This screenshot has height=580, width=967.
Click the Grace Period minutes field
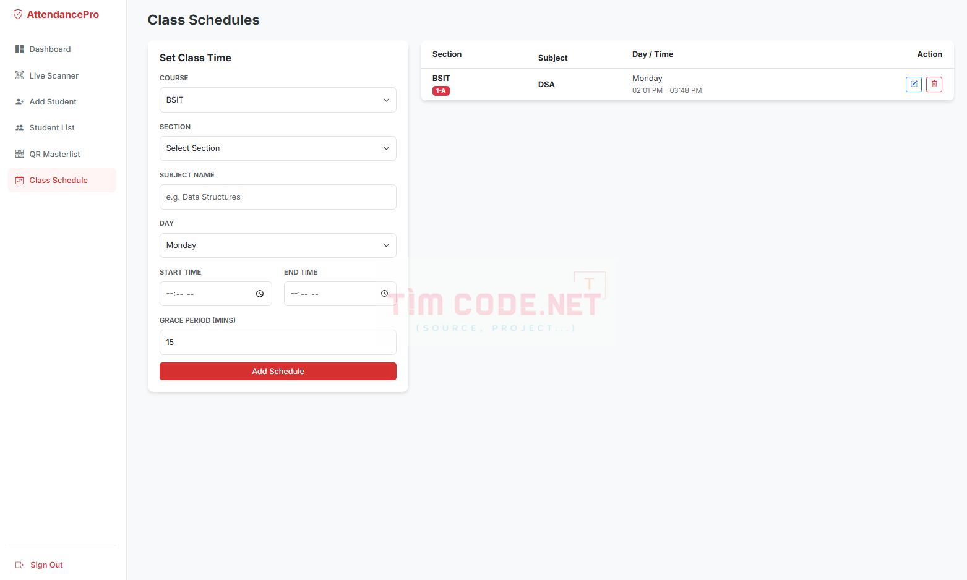(278, 343)
